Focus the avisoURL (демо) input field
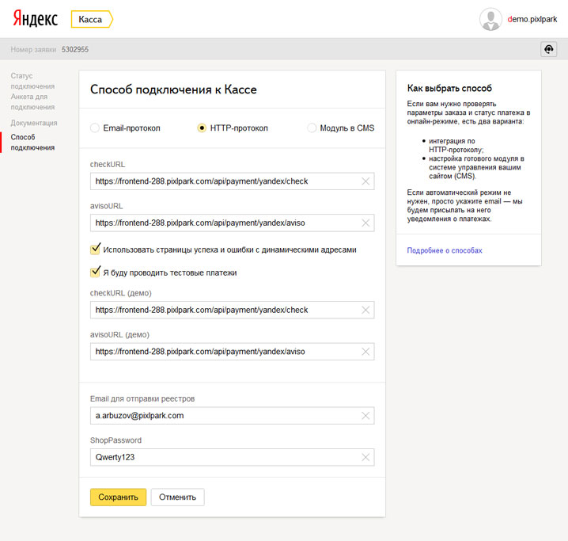 233,352
